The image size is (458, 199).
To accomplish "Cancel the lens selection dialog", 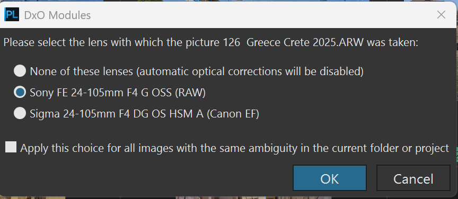I will [413, 178].
